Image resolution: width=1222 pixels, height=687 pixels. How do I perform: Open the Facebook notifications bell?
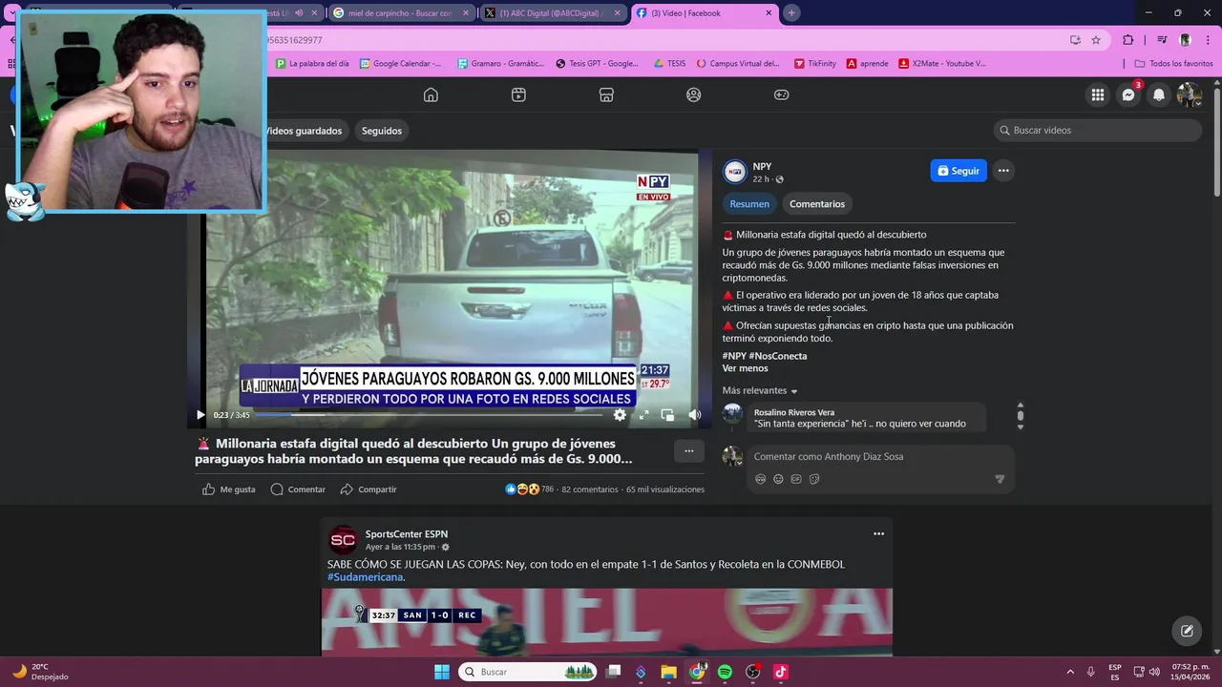pyautogui.click(x=1159, y=94)
